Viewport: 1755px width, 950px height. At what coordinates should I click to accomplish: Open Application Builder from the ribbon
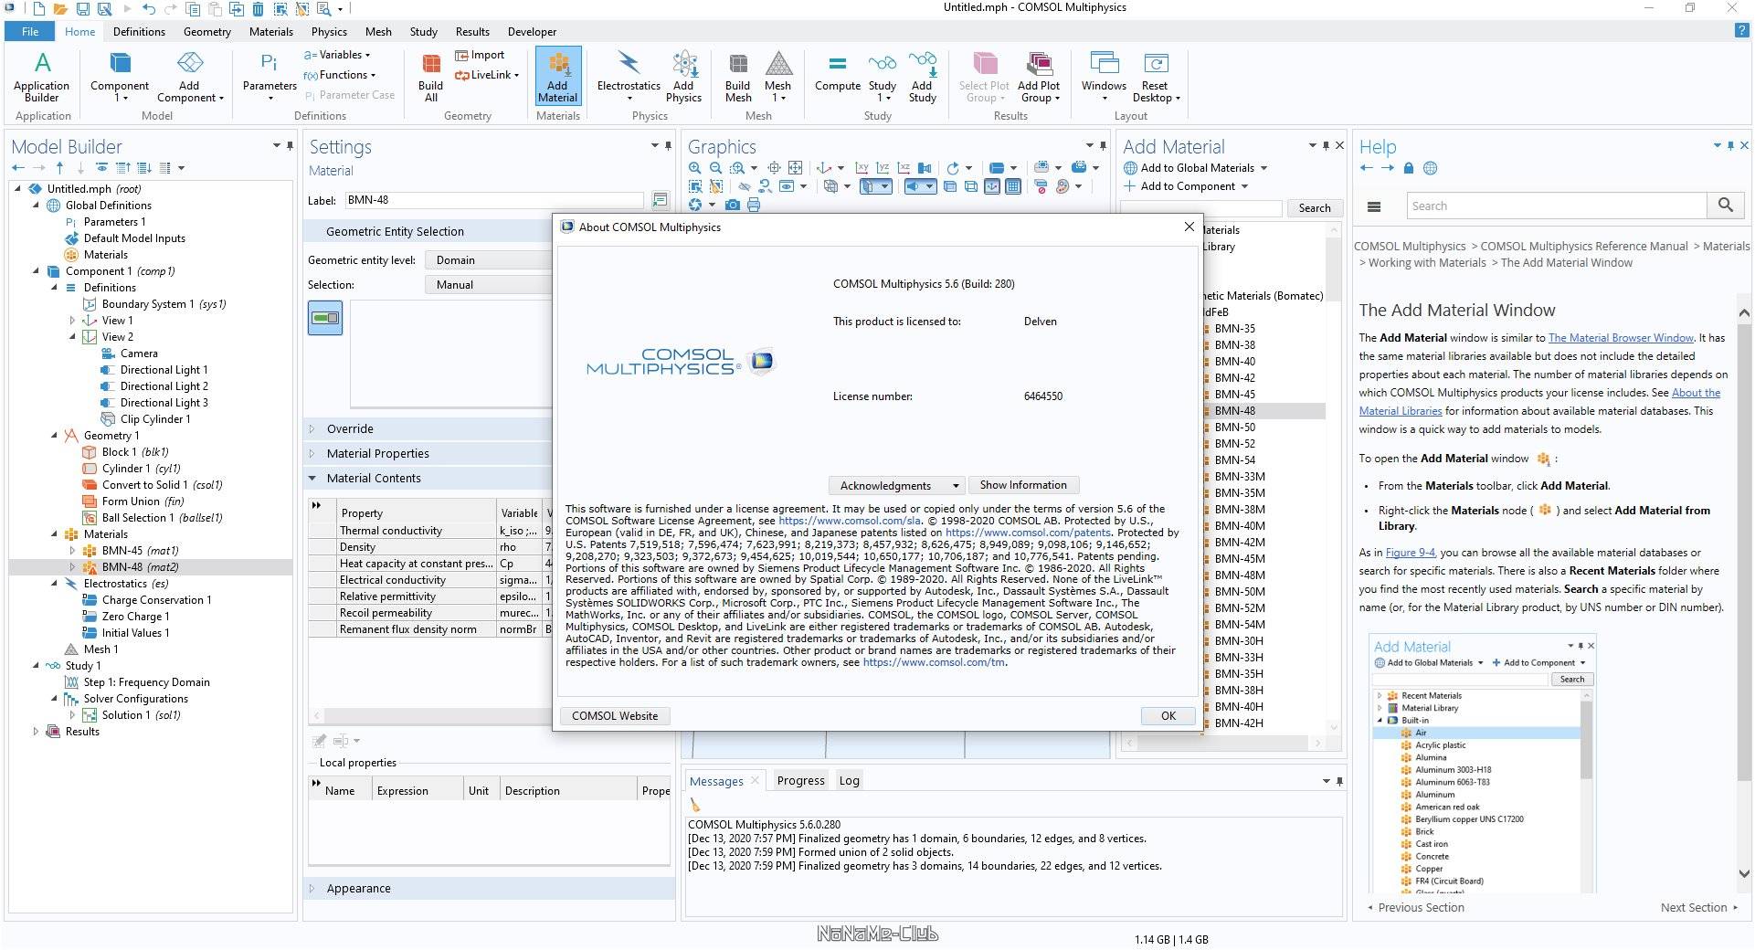(x=42, y=77)
